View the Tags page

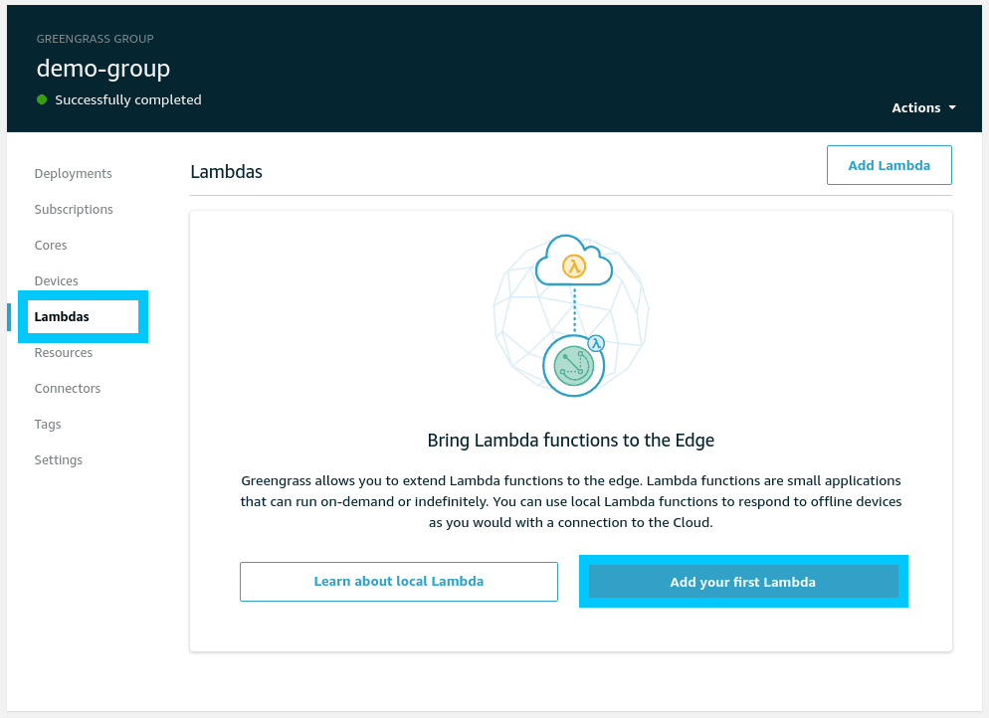coord(48,424)
